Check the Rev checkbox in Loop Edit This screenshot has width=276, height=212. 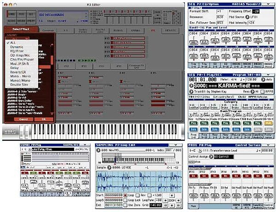[x=138, y=195]
